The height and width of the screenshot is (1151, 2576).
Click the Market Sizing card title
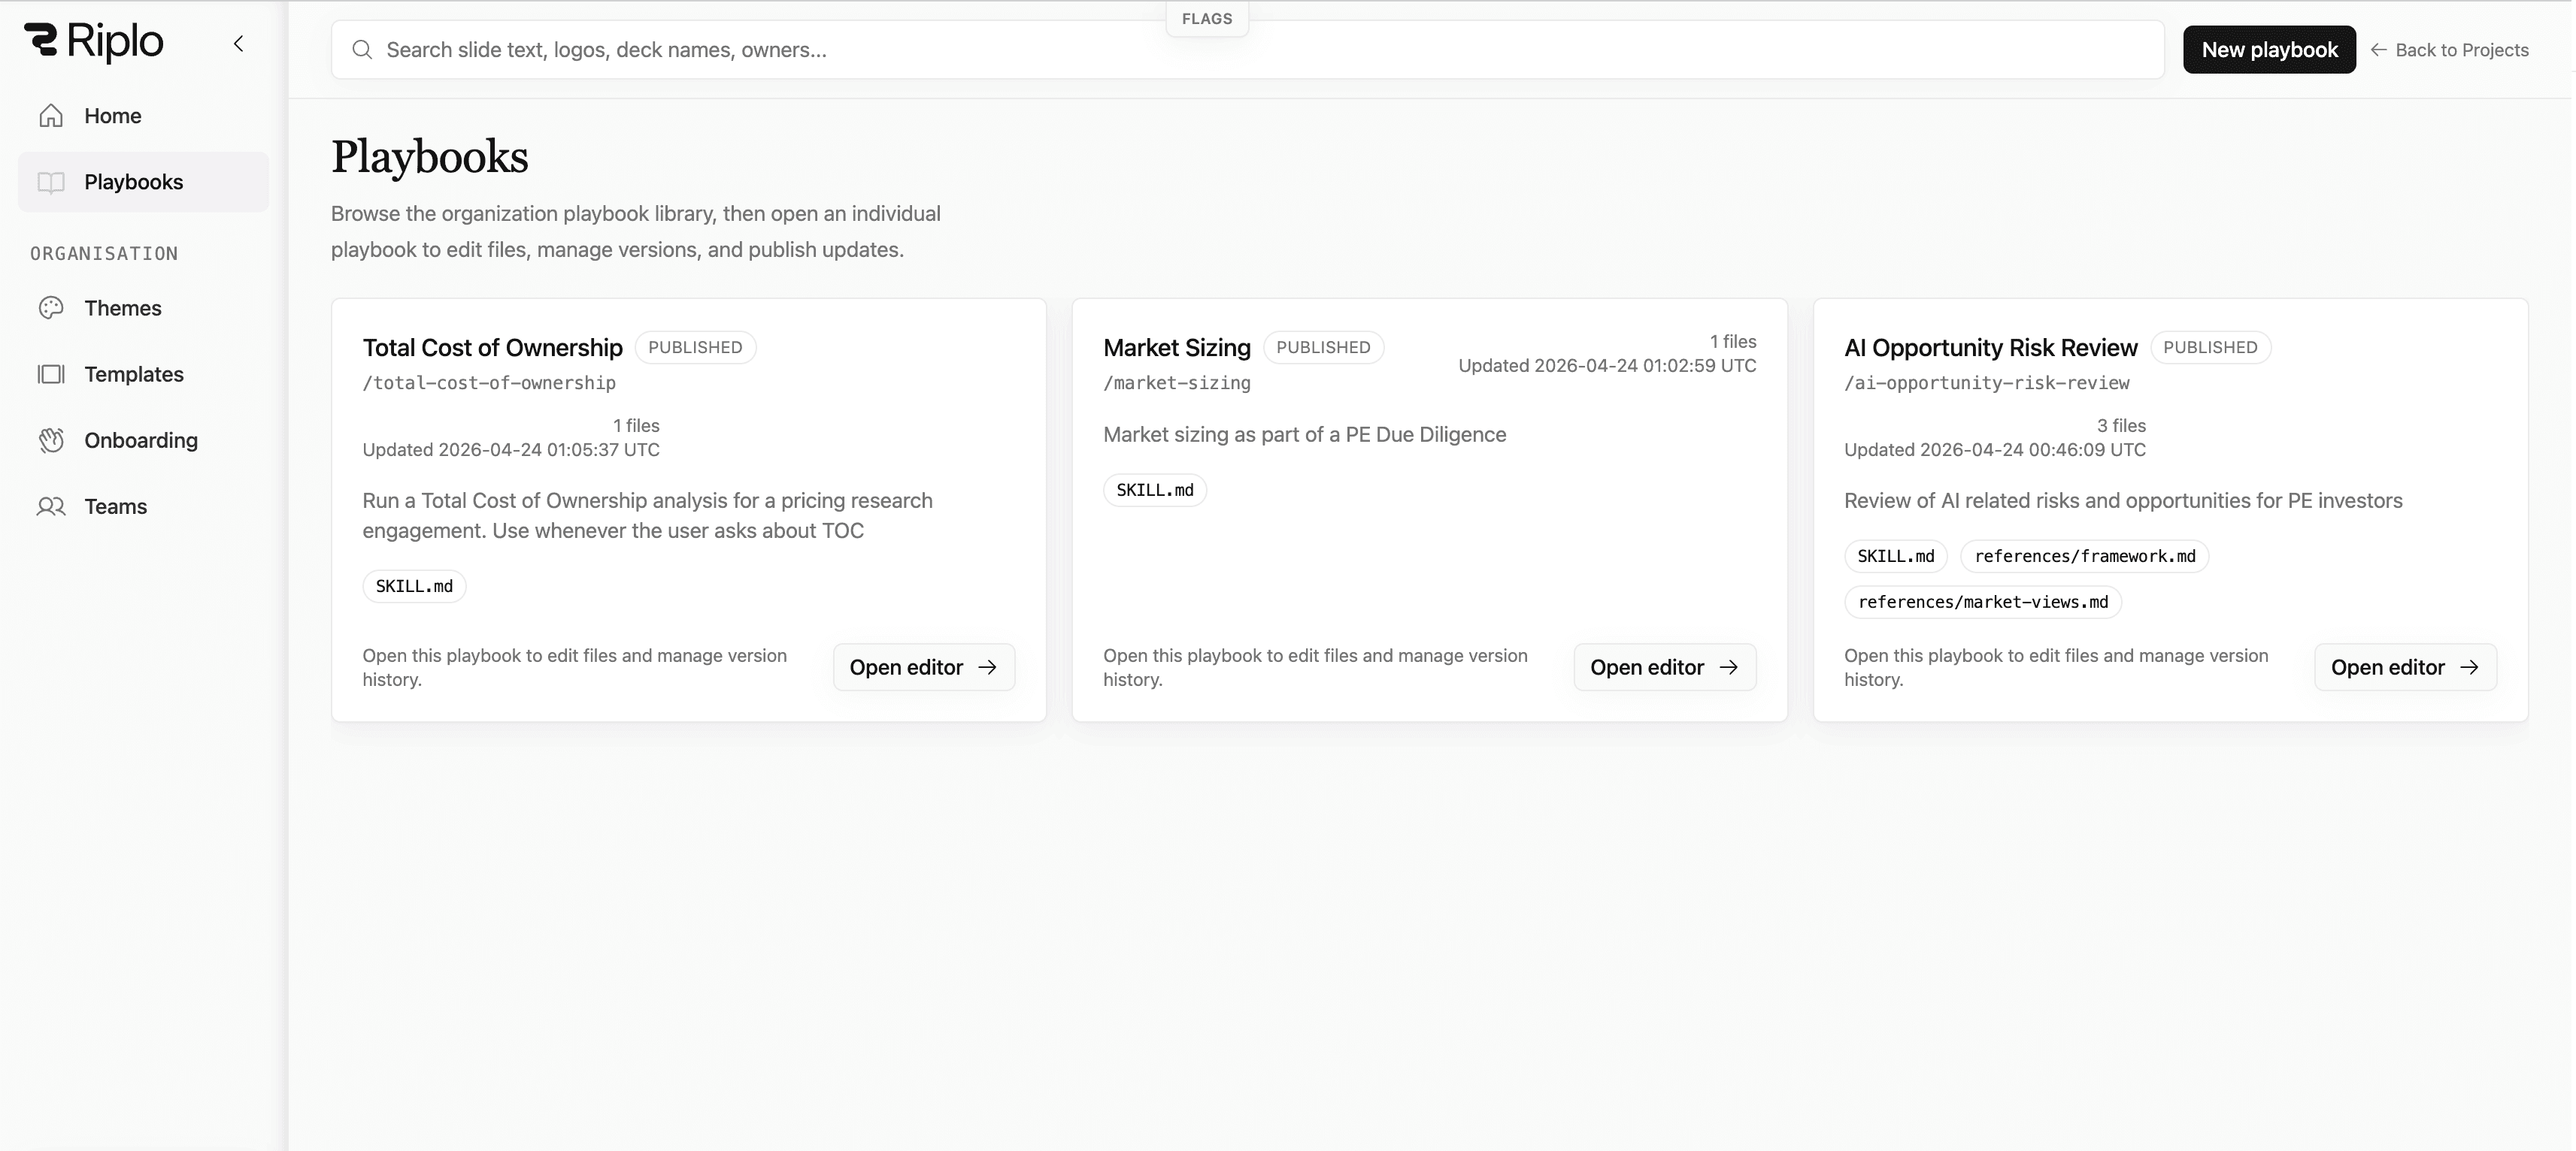[x=1177, y=348]
